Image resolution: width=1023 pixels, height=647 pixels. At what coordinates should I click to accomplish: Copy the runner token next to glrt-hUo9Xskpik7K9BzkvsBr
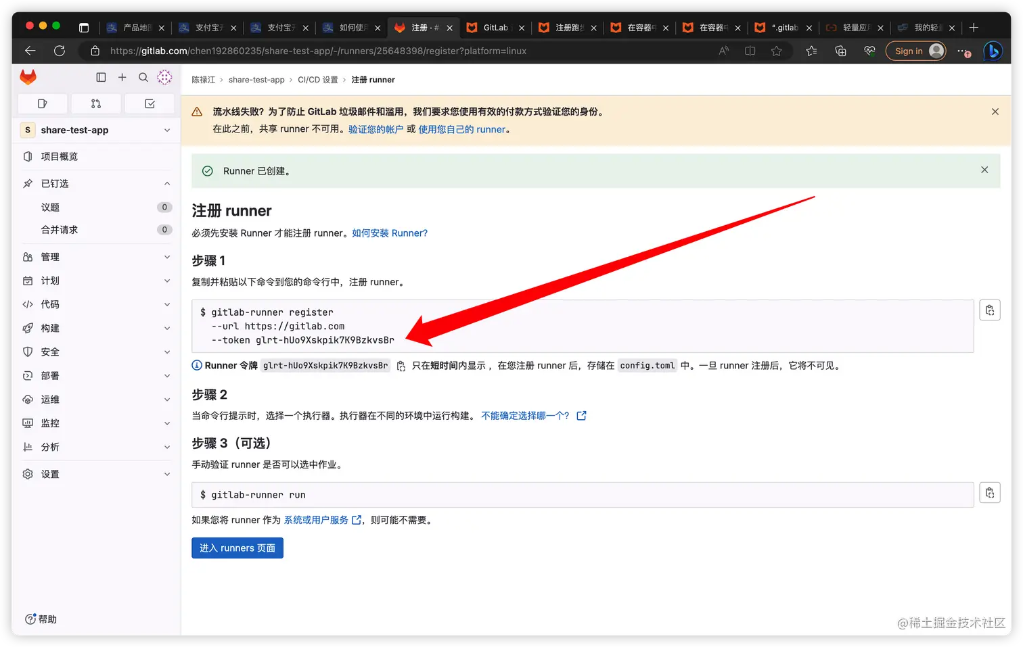pos(401,366)
